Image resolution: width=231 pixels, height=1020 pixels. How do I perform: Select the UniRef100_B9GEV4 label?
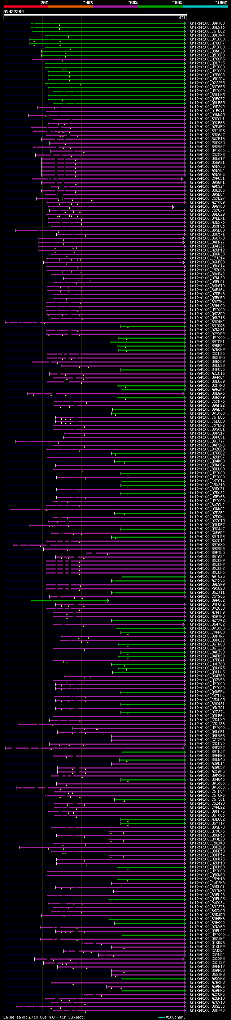pos(207,410)
